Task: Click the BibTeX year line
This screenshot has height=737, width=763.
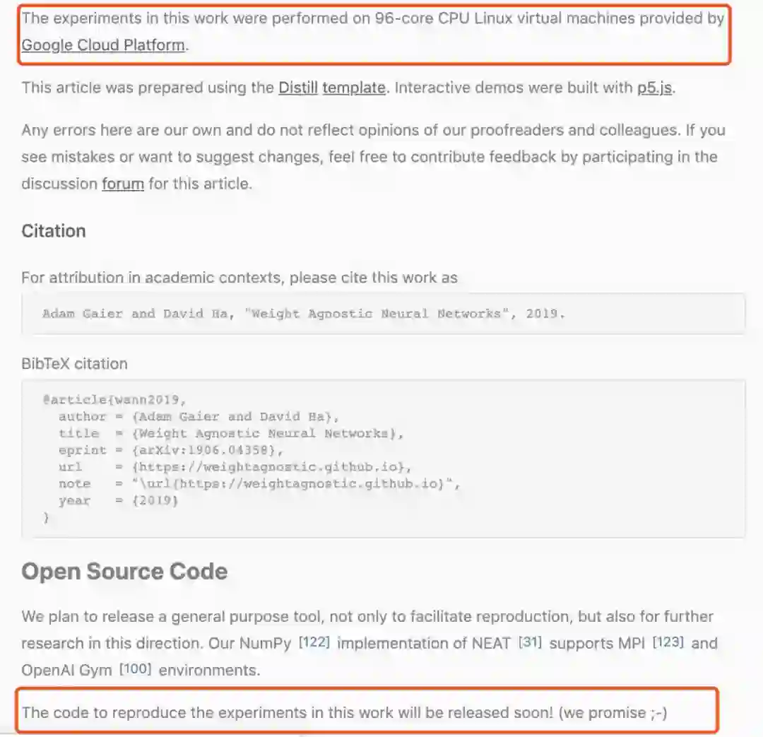Action: click(x=119, y=501)
